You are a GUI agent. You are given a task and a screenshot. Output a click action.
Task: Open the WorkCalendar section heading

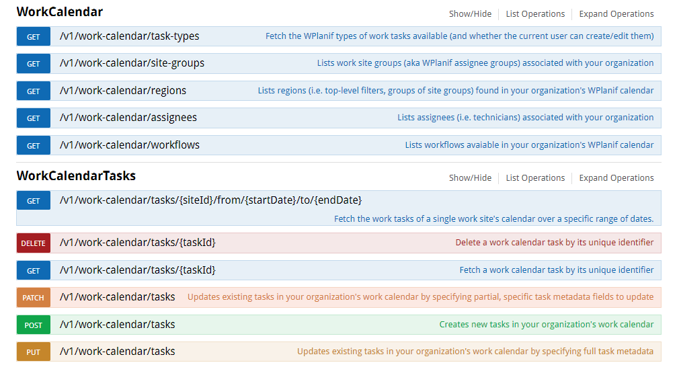pos(60,12)
